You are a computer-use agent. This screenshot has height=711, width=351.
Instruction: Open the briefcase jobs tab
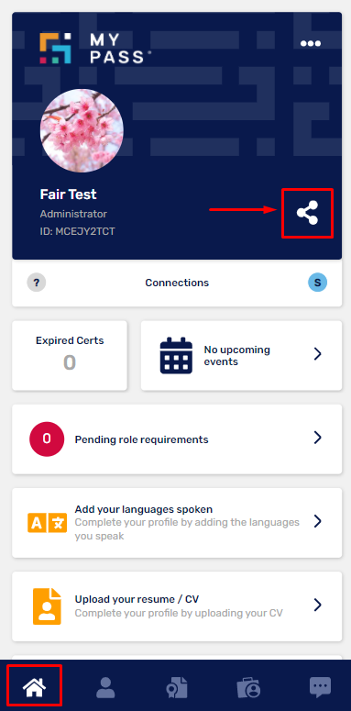click(248, 688)
